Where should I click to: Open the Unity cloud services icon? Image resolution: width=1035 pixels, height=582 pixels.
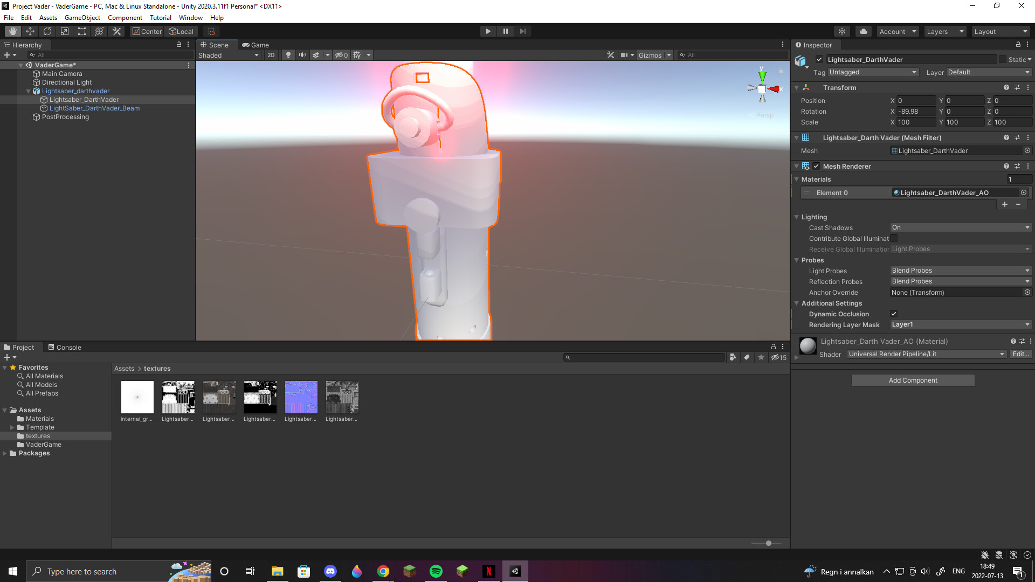coord(863,31)
